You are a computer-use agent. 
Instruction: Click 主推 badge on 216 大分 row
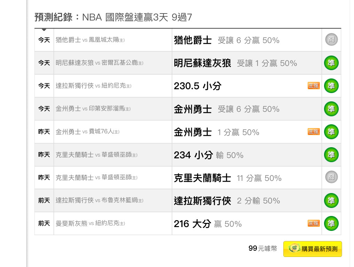(314, 223)
